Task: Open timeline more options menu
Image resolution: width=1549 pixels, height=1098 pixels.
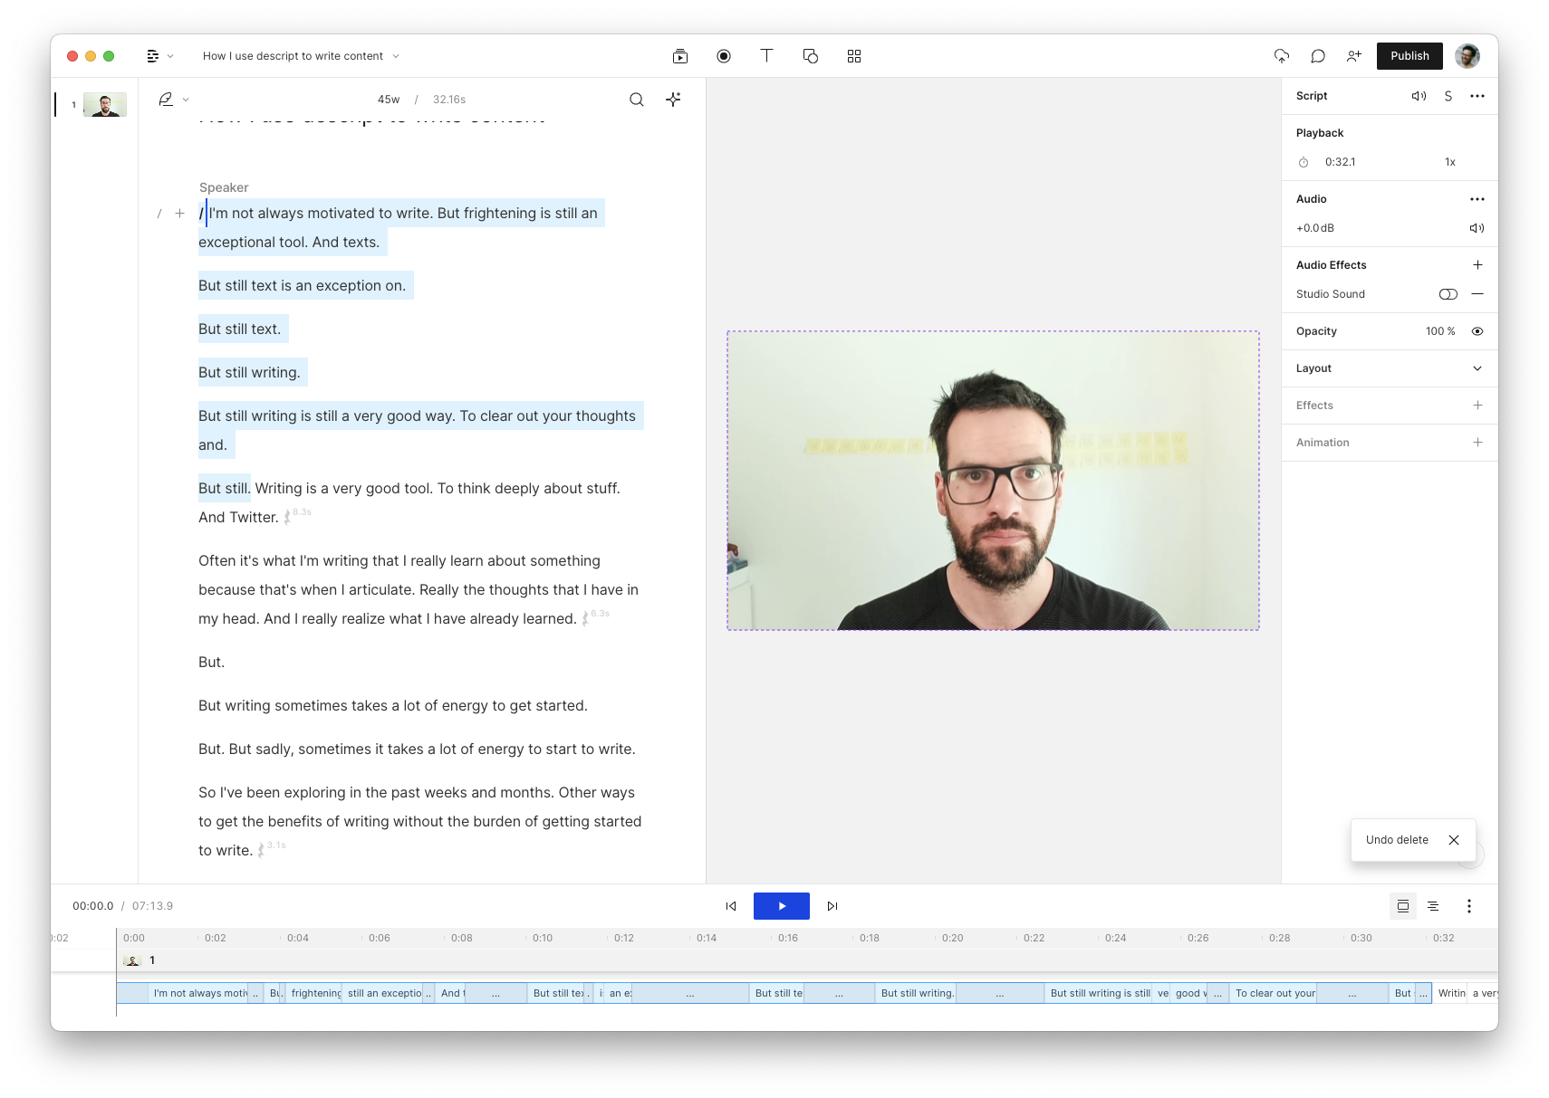Action: click(1469, 906)
